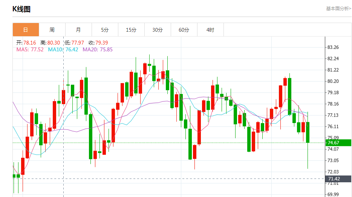Open the 15分 interval tab
Screen dimensions: 352x197
click(x=131, y=30)
